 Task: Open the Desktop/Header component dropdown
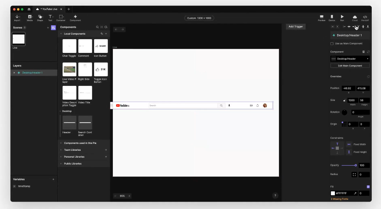coord(350,59)
